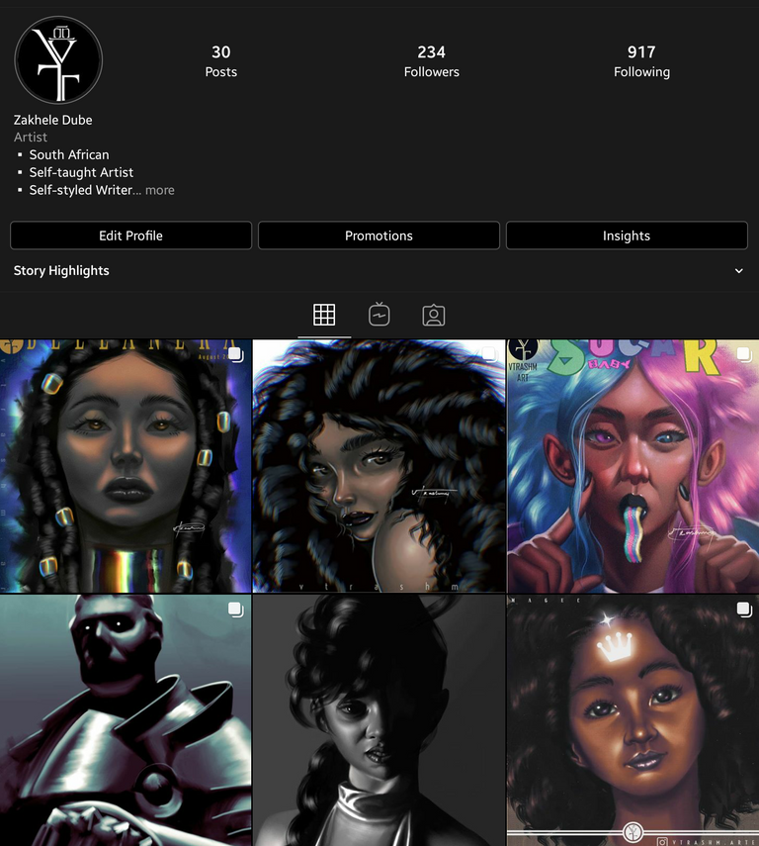Open the curly-haired woman portrait post
The height and width of the screenshot is (846, 759).
(379, 466)
